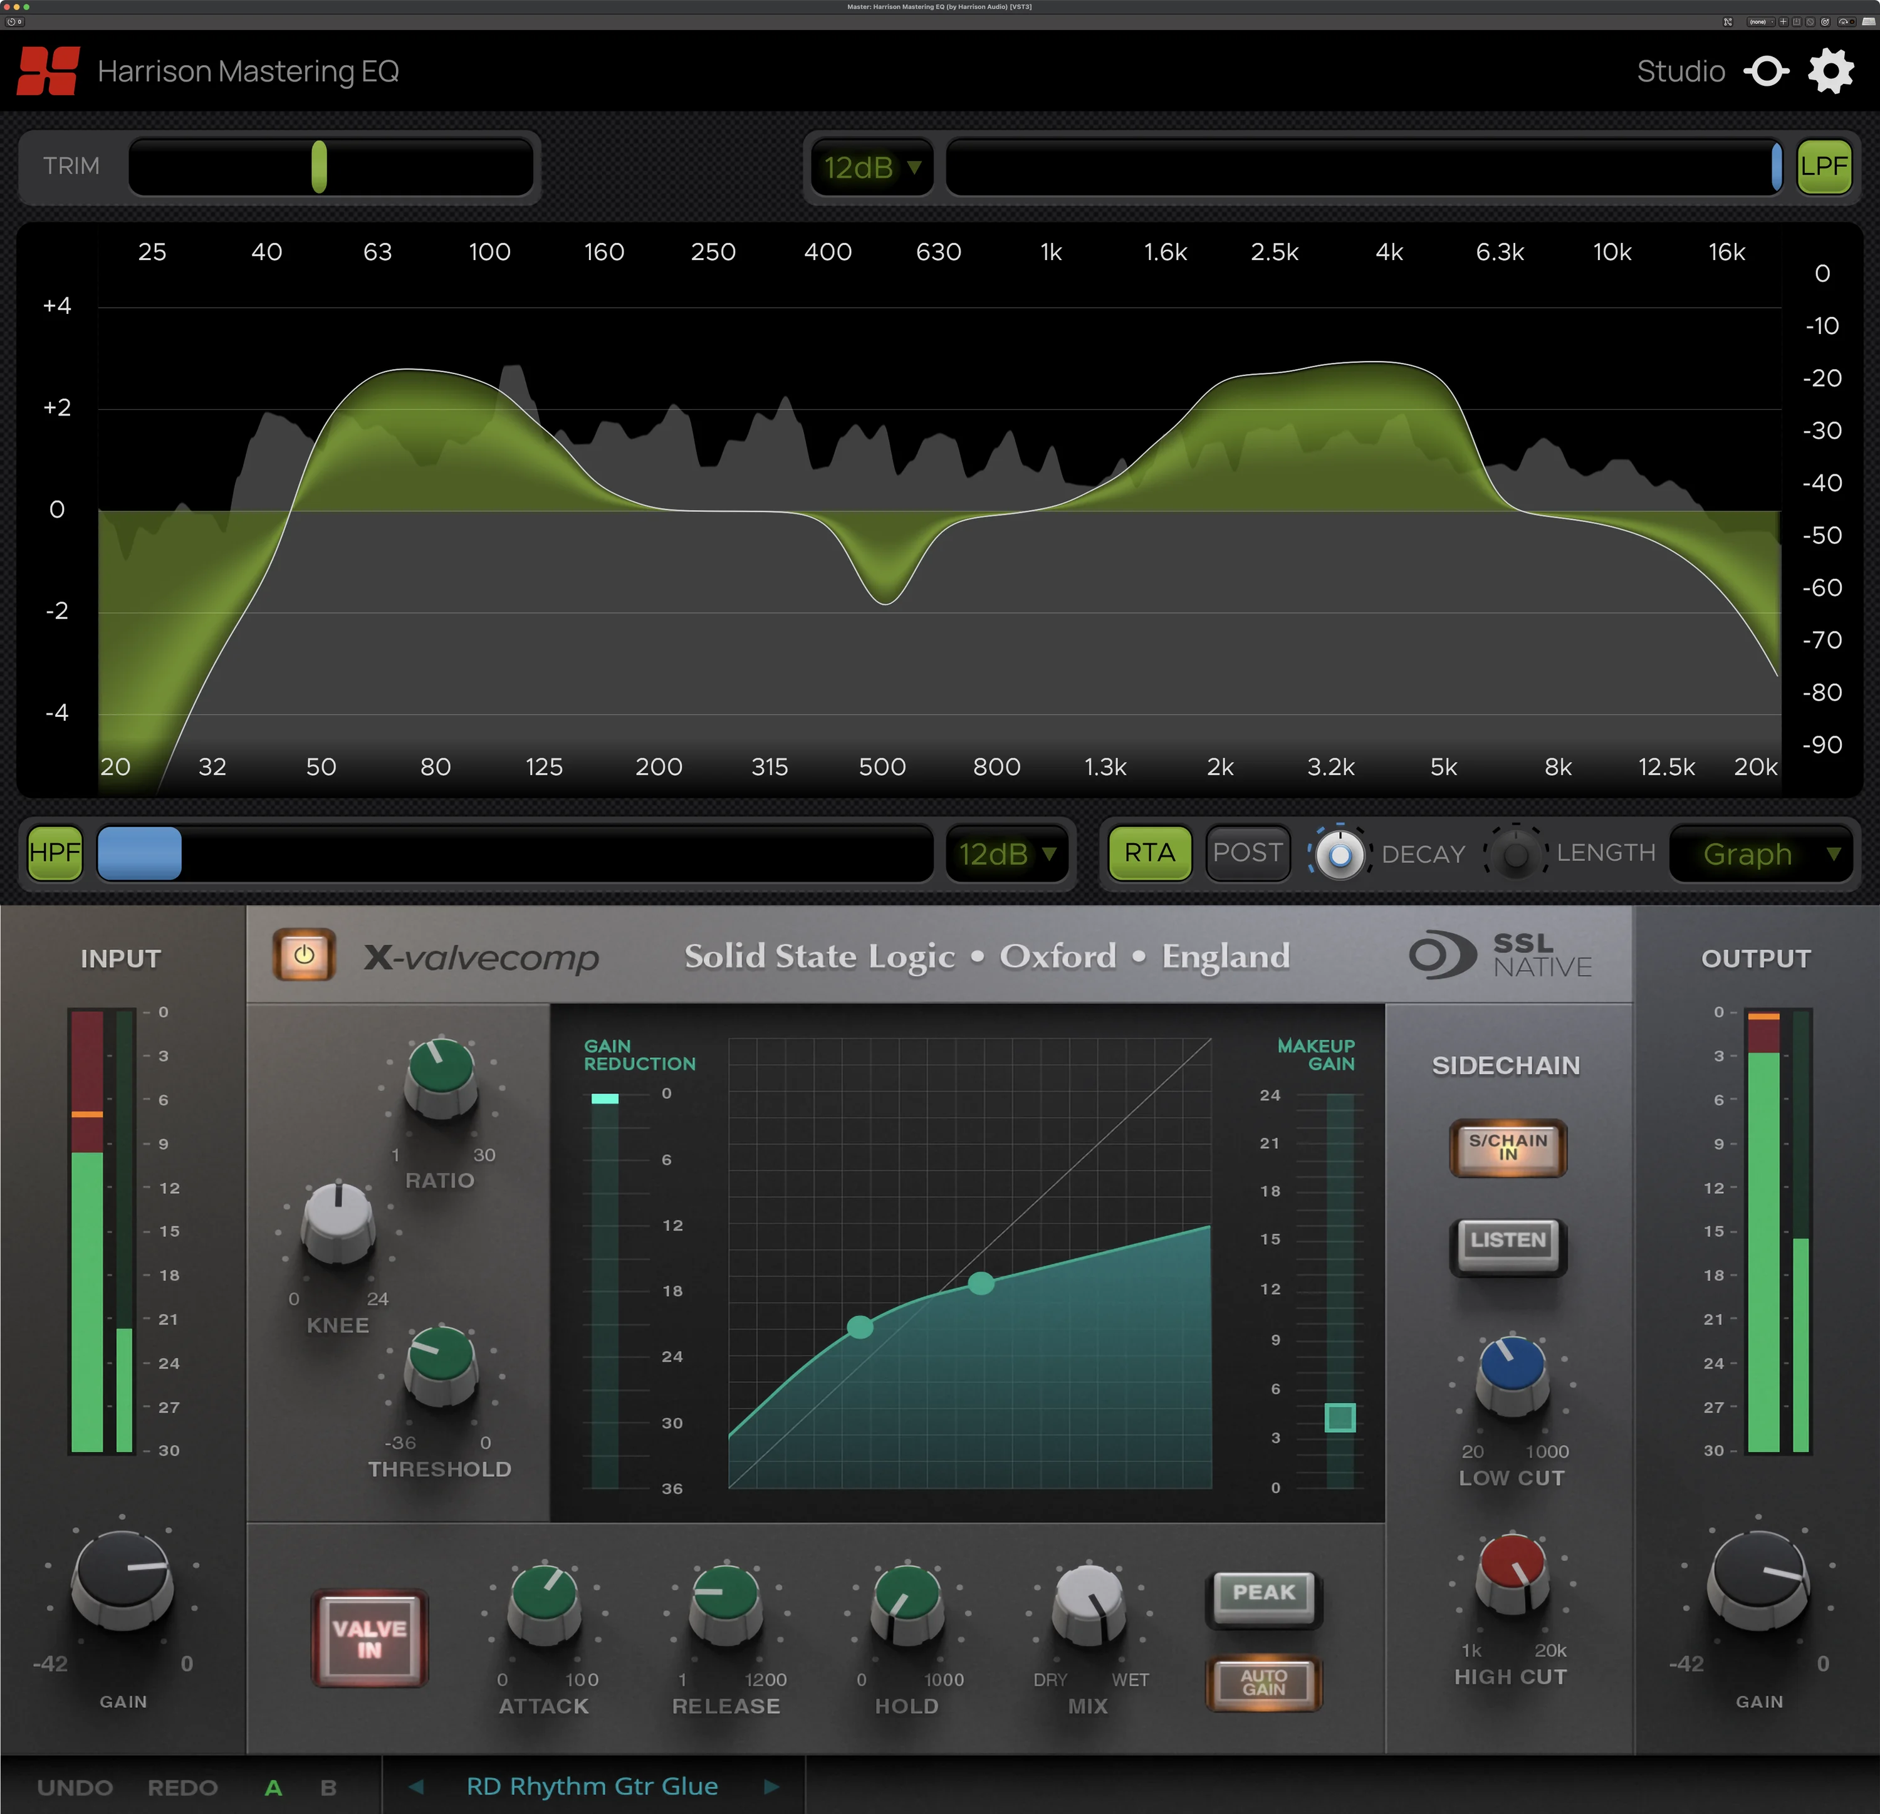Click the GAIN REDUCTION meter label
This screenshot has height=1814, width=1880.
640,1054
